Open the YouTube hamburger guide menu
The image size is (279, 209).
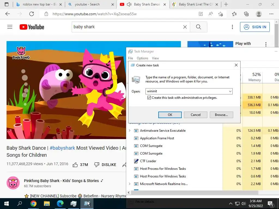coord(10,27)
